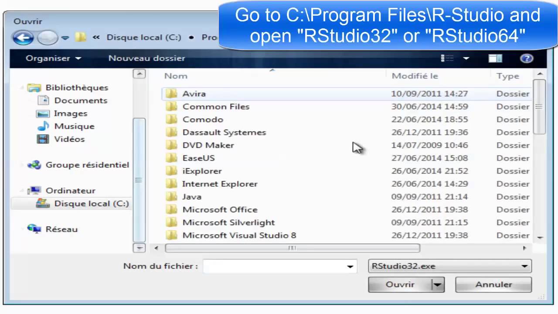558x314 pixels.
Task: Click the Disque local (C:) drive icon
Action: [x=43, y=203]
